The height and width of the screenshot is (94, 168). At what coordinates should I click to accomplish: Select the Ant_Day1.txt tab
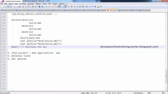(x=113, y=10)
